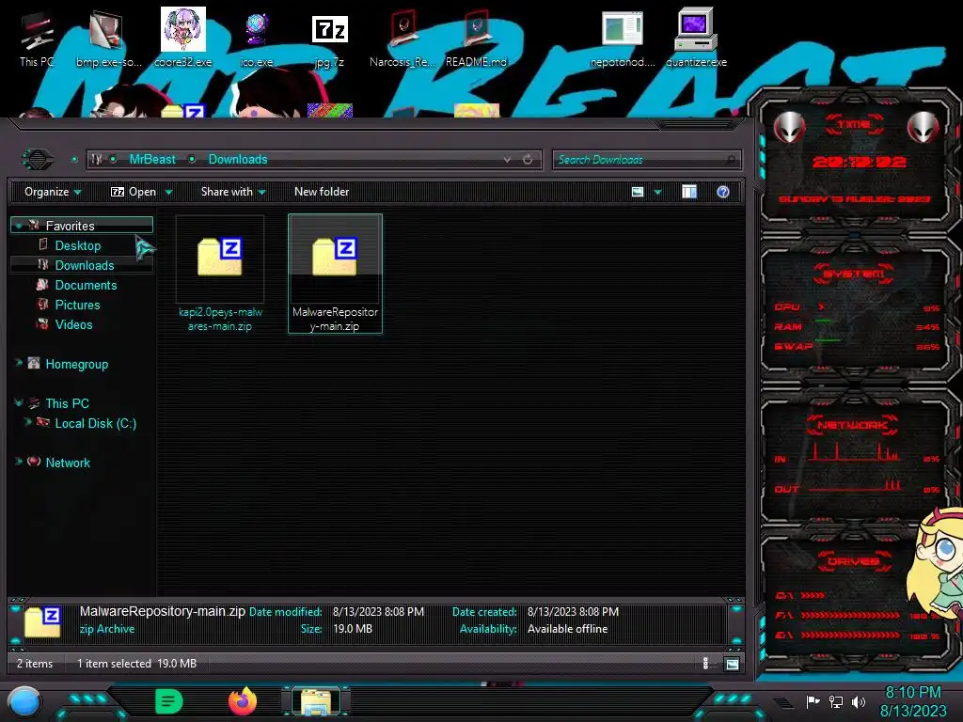Select Narcosis_Re... file on desktop

click(403, 39)
